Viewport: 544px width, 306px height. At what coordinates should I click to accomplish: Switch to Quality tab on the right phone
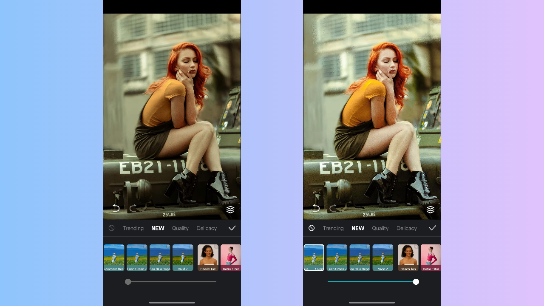point(380,228)
